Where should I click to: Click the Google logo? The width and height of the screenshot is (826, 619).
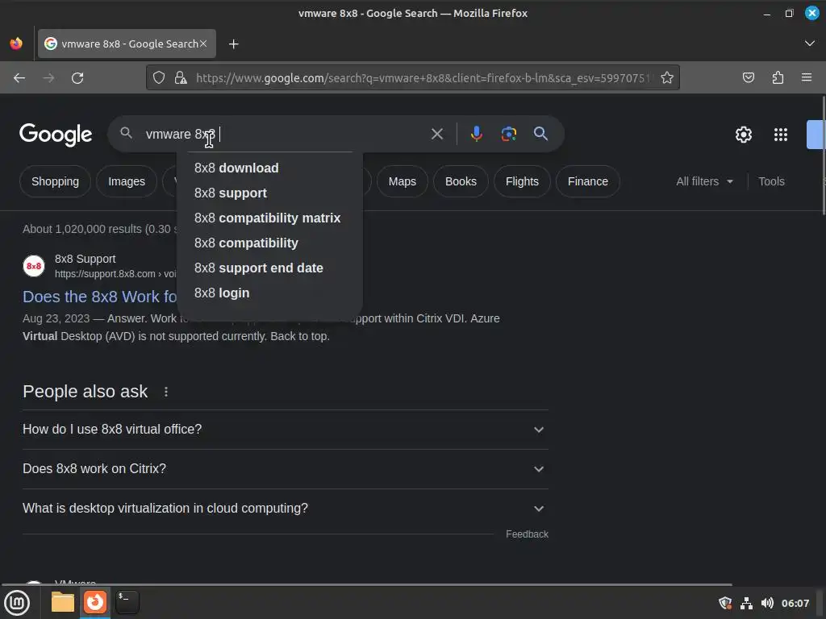pos(56,135)
